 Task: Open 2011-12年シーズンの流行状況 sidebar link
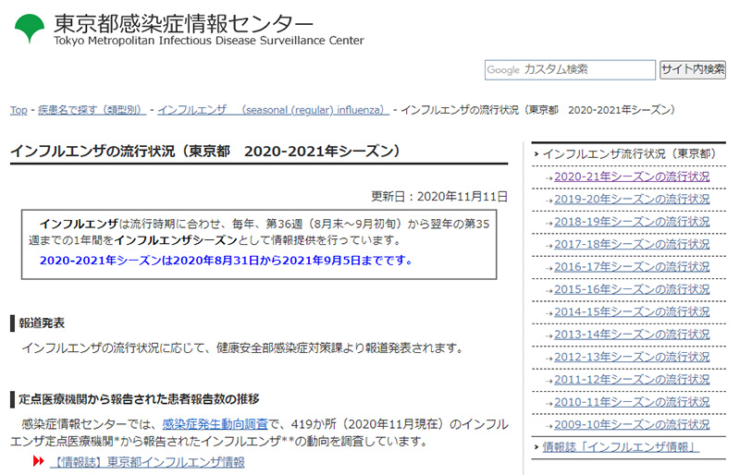point(632,380)
